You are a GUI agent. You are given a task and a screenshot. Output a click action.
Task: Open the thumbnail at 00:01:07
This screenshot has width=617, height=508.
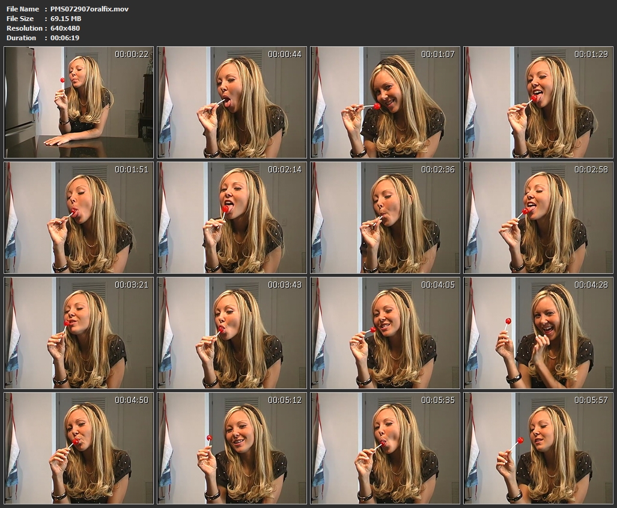click(x=385, y=102)
